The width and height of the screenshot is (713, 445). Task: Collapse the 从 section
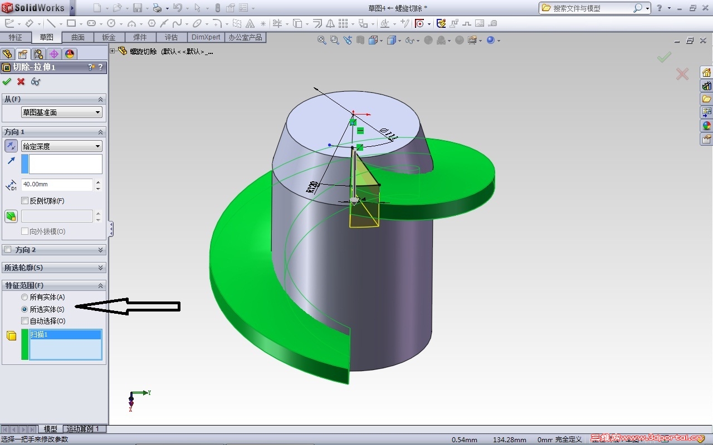(101, 99)
